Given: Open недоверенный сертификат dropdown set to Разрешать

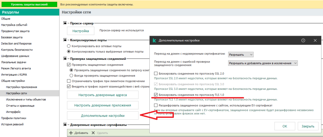Looking at the screenshot, I should [241, 55].
